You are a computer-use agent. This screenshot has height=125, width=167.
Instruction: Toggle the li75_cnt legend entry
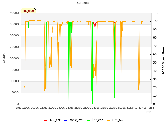(x=52, y=120)
